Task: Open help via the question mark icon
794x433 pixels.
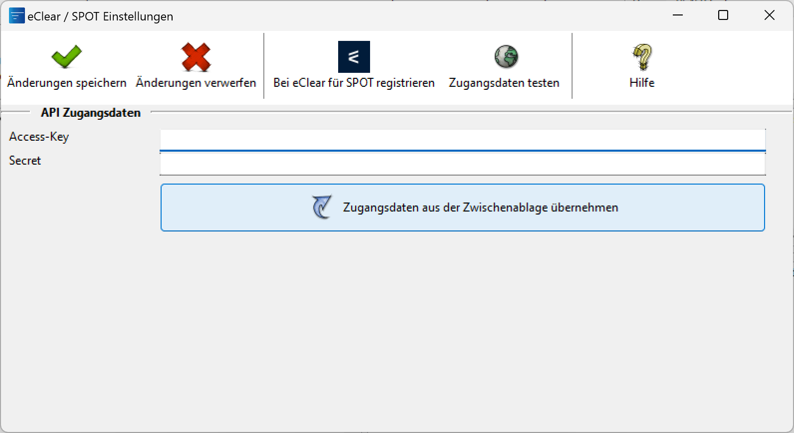Action: [642, 57]
